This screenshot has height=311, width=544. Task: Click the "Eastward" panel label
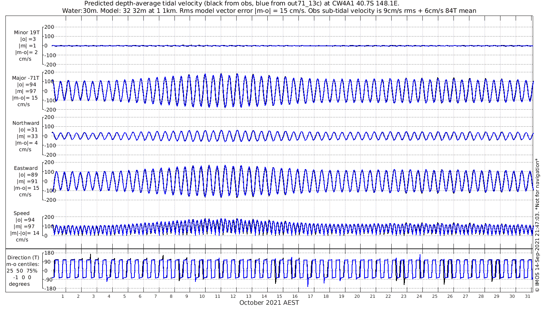pyautogui.click(x=26, y=168)
